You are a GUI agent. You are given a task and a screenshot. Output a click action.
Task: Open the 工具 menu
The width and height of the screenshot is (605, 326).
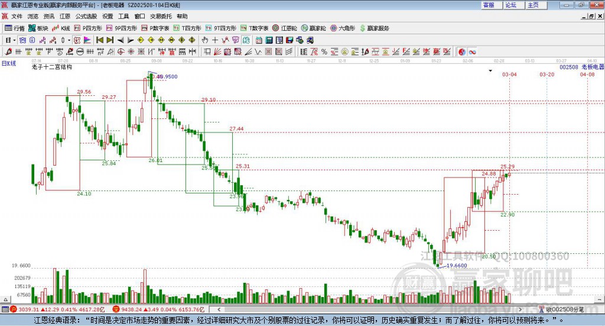tap(123, 16)
